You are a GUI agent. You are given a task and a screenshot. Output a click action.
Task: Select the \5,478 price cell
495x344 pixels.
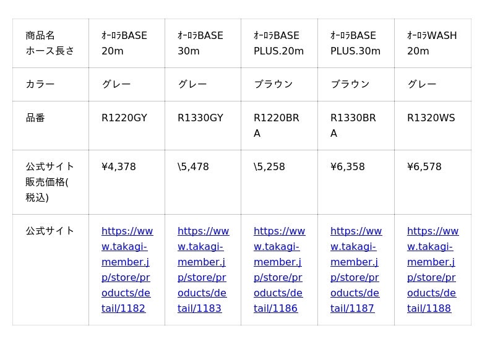pos(194,167)
